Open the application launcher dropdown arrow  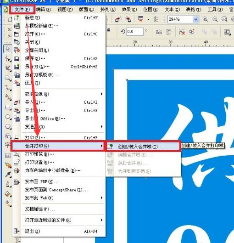coord(148,19)
